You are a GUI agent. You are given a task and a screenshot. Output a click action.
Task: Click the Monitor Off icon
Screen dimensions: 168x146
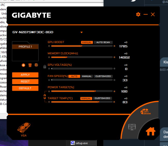coord(132,127)
